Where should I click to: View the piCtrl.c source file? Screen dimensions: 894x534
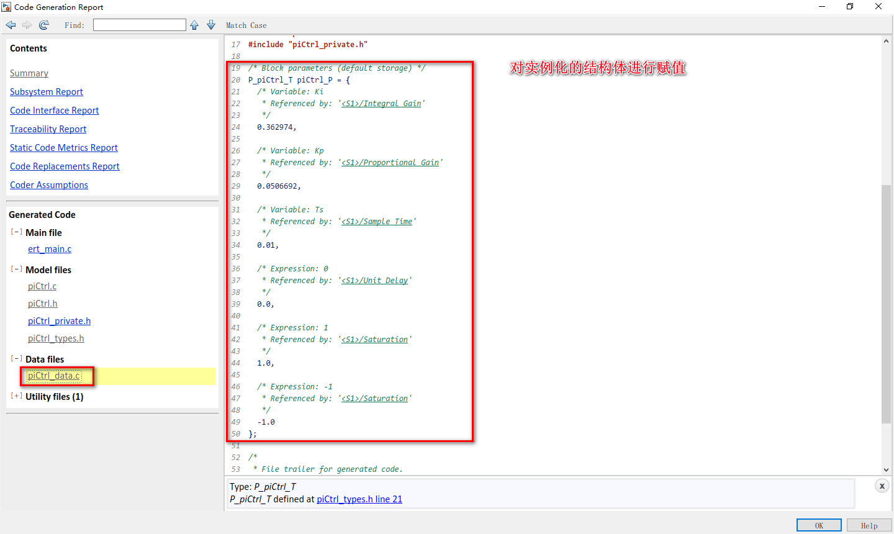[42, 286]
